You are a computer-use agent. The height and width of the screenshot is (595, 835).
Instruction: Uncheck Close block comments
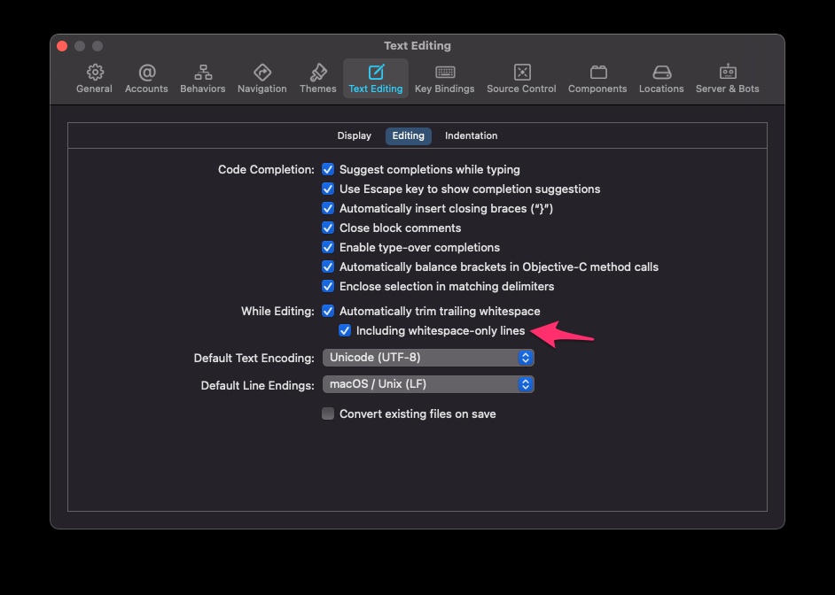[328, 228]
